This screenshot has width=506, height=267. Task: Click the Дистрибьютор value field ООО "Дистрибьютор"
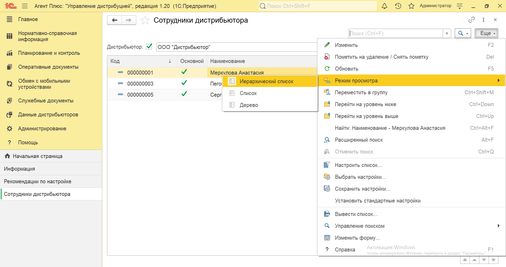point(236,47)
